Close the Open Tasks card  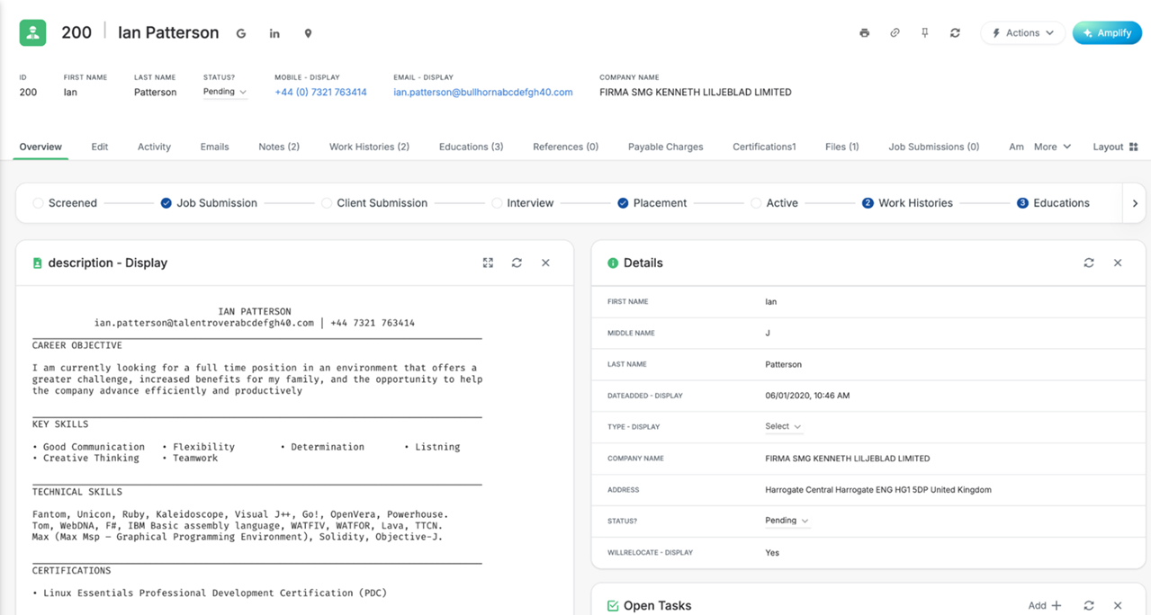coord(1118,606)
